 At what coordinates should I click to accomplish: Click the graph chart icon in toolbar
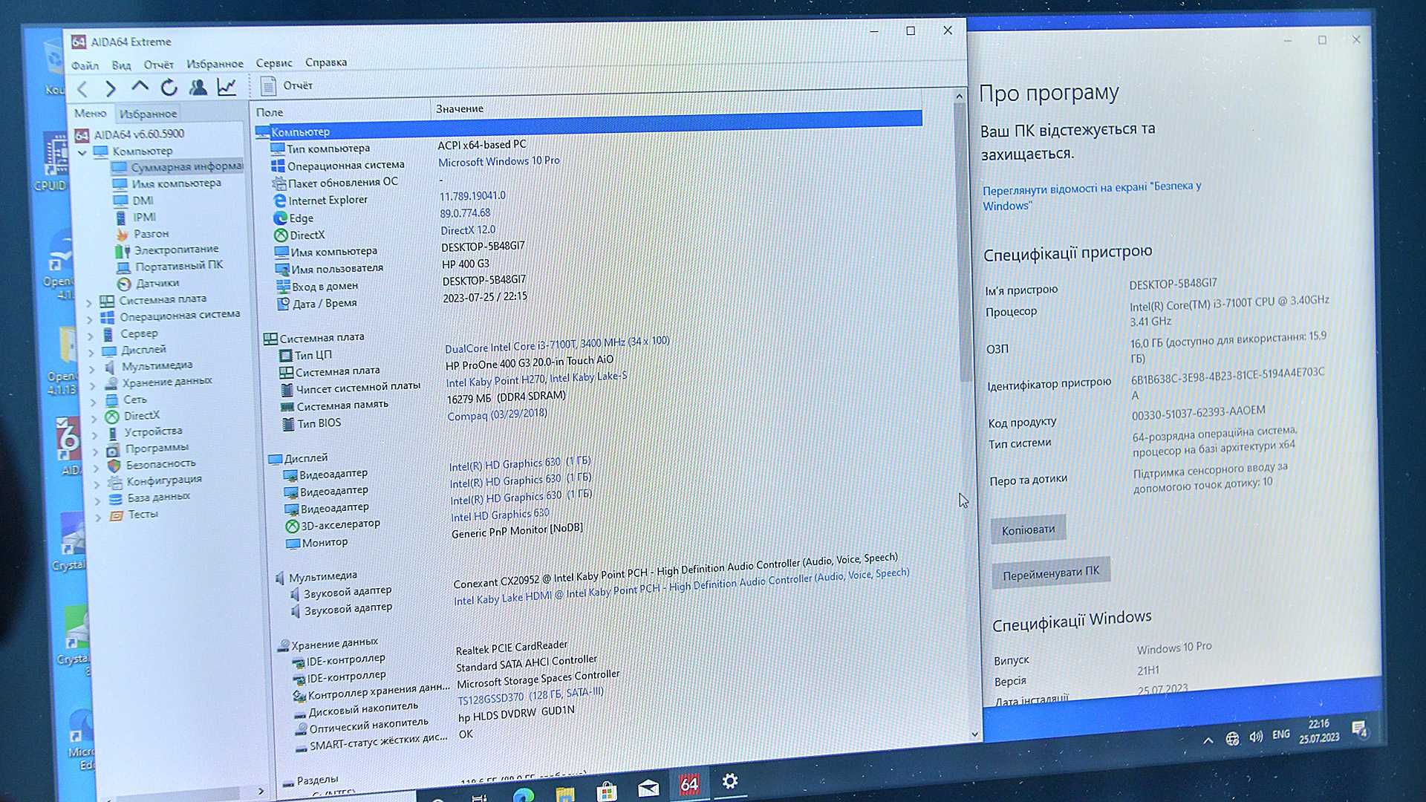(x=227, y=86)
